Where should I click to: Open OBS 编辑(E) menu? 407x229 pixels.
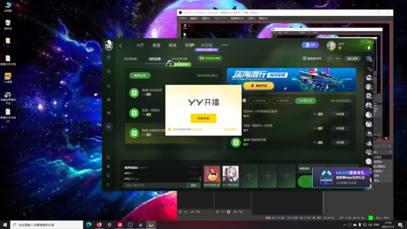click(x=194, y=18)
